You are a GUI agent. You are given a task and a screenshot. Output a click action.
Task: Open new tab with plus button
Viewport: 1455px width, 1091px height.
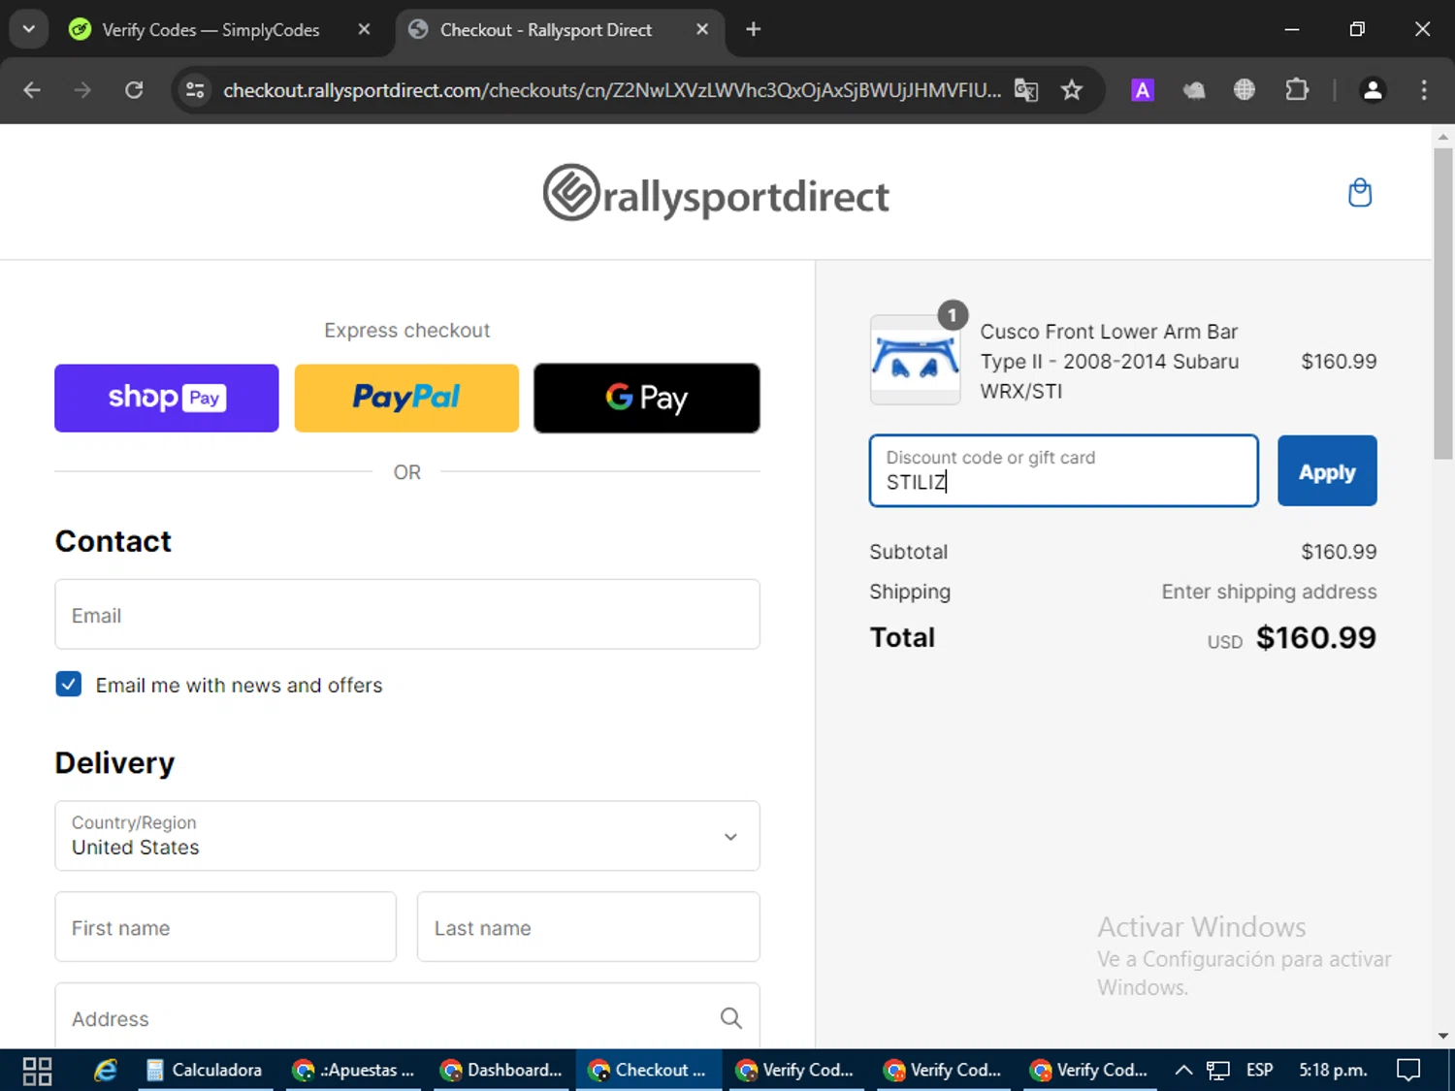753,29
